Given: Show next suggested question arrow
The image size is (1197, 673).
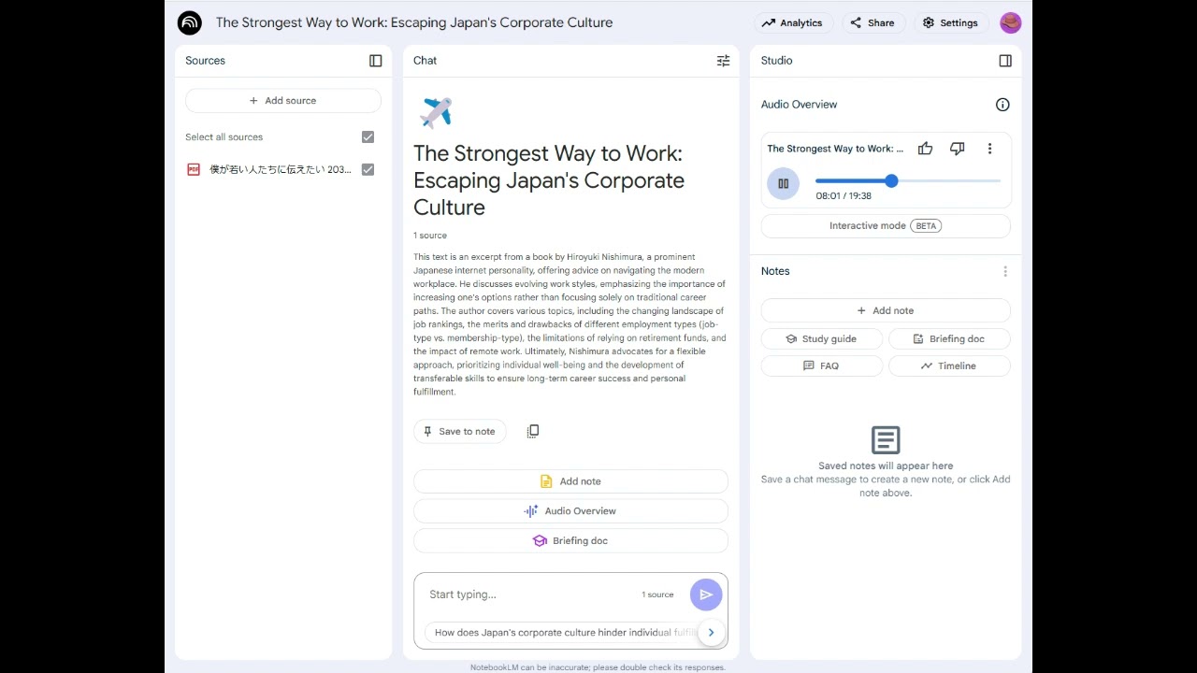Looking at the screenshot, I should click(x=711, y=633).
